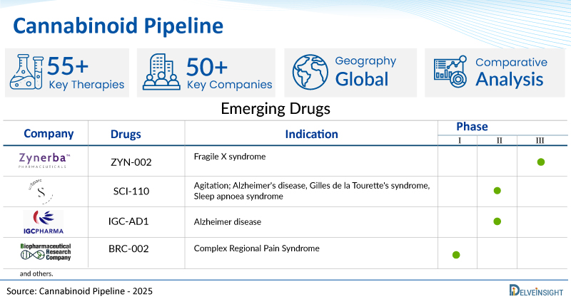Select the Phase I dot for BRC-002
This screenshot has width=571, height=299.
(456, 255)
